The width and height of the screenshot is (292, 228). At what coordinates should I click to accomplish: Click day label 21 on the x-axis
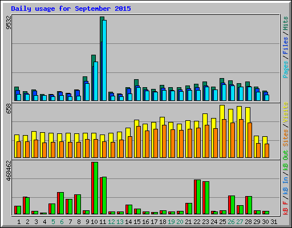pyautogui.click(x=188, y=222)
